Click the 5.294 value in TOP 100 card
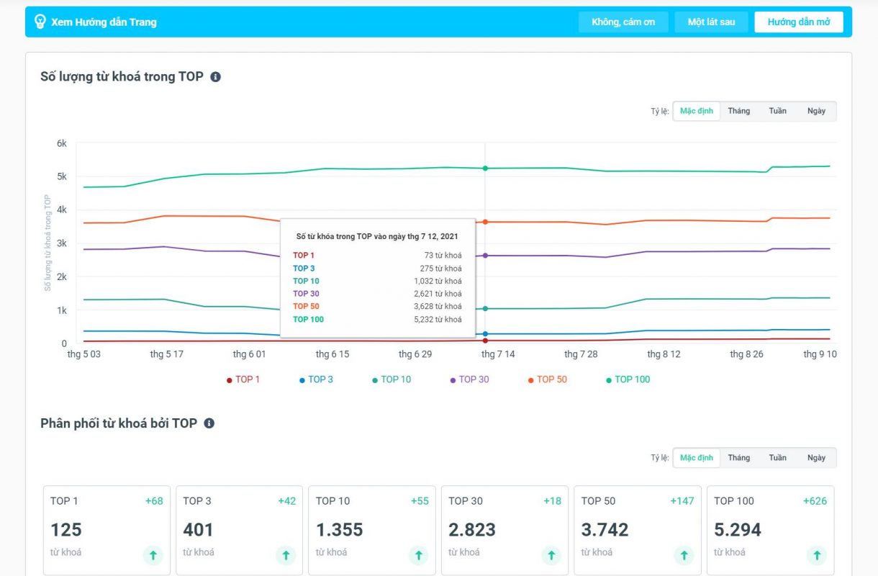 tap(738, 530)
